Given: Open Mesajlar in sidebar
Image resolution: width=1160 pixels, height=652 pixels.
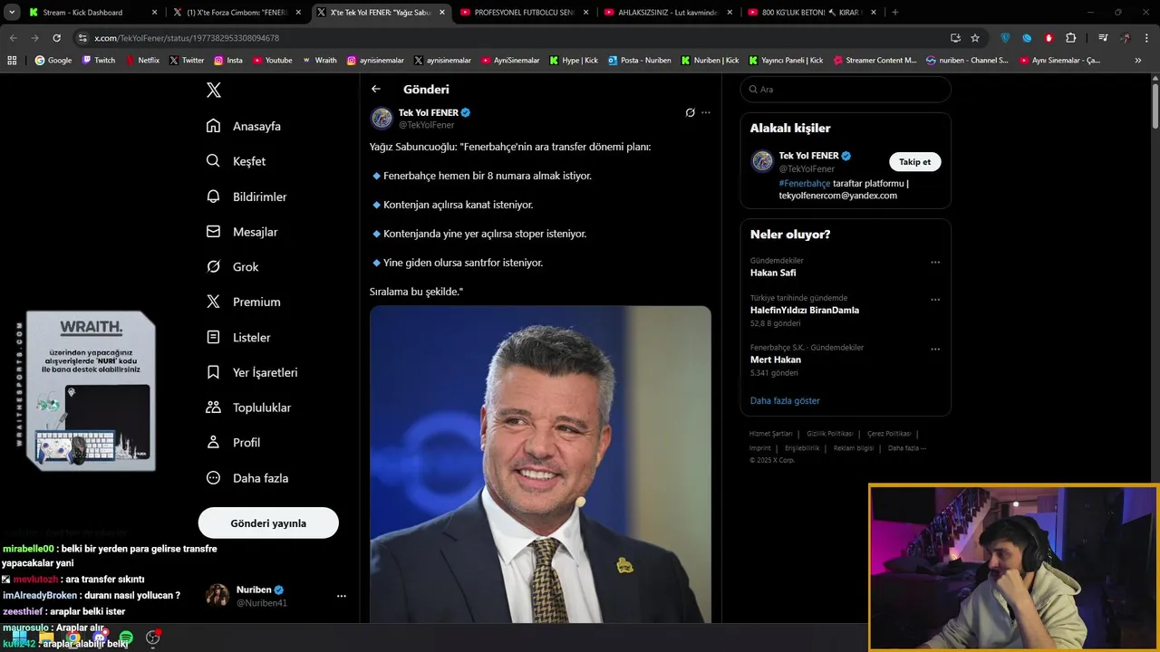Looking at the screenshot, I should pos(242,232).
